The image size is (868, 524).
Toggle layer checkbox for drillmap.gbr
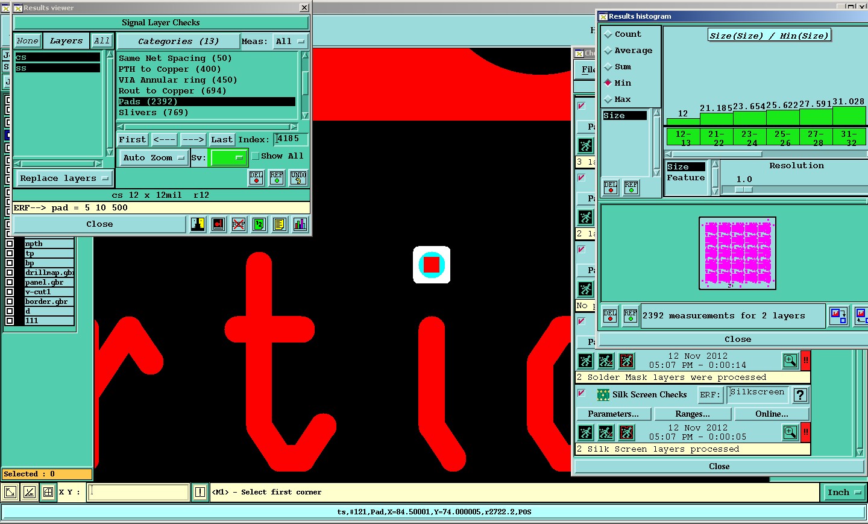pos(10,273)
